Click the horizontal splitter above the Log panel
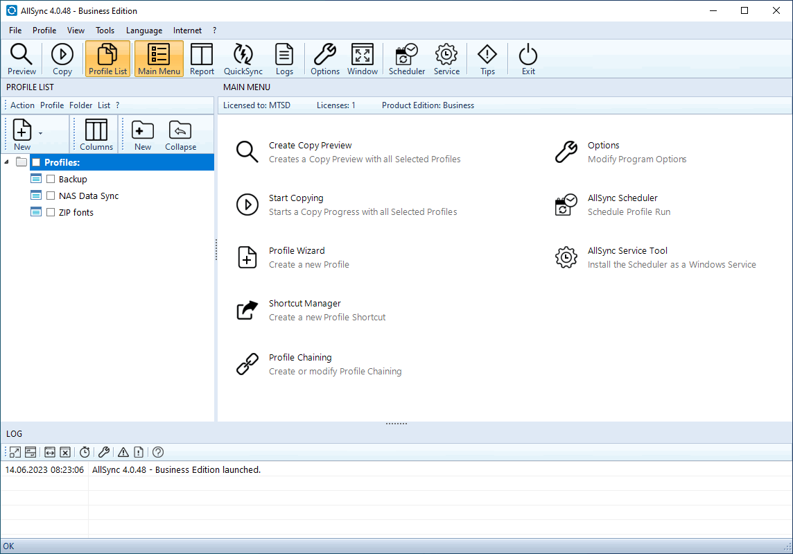The width and height of the screenshot is (793, 554). (397, 424)
